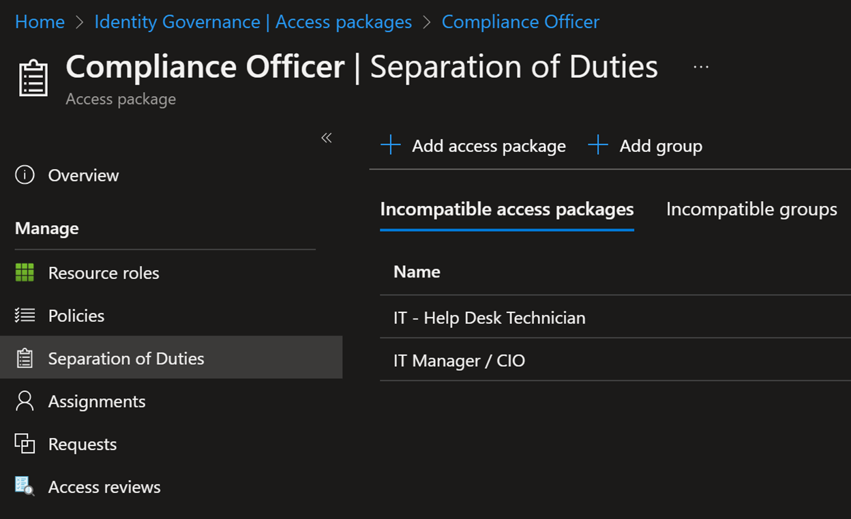This screenshot has height=519, width=851.
Task: Click Add group
Action: 644,145
